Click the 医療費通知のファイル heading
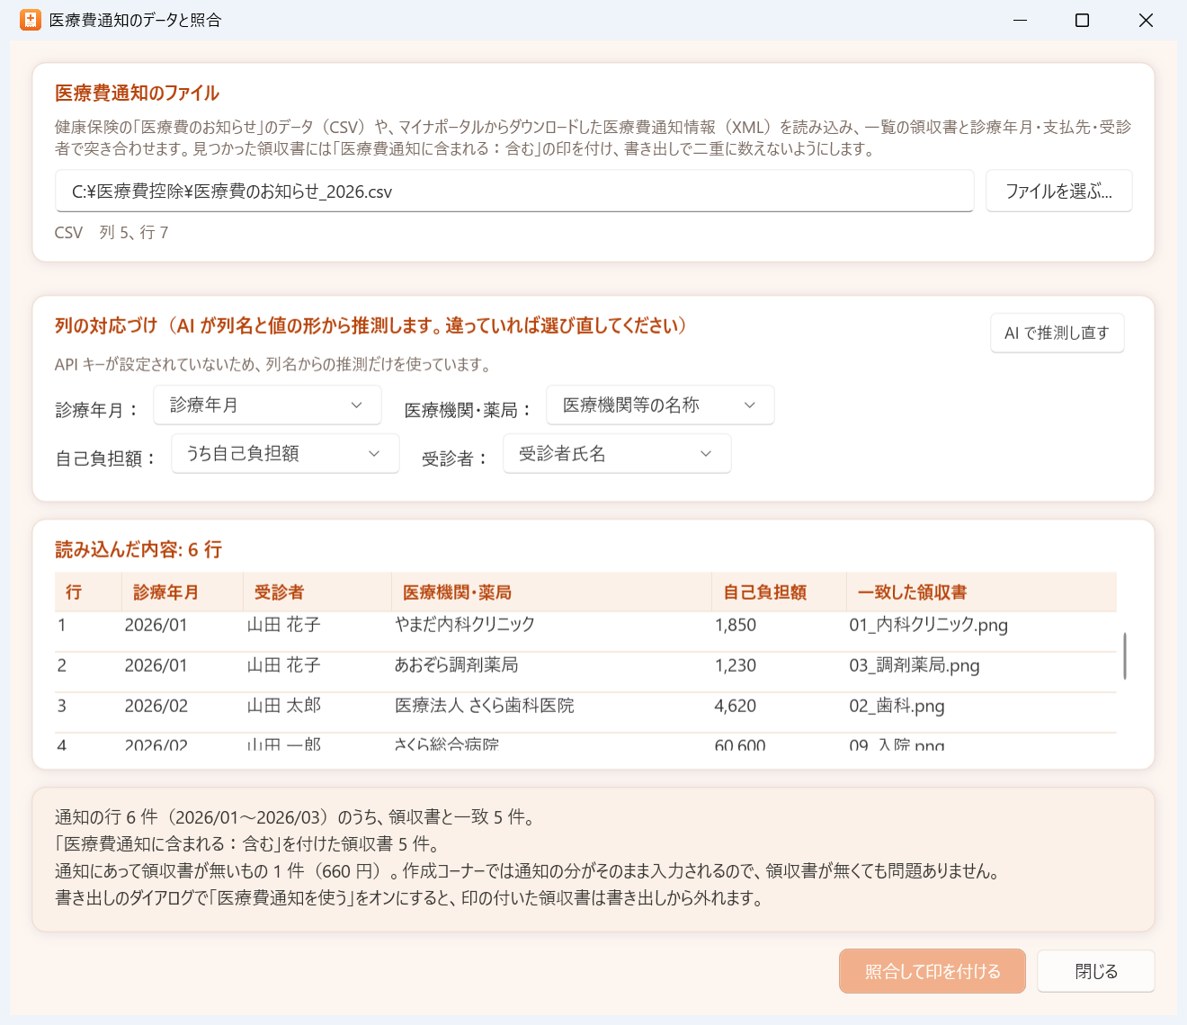Screen dimensions: 1187x1025 pos(137,94)
